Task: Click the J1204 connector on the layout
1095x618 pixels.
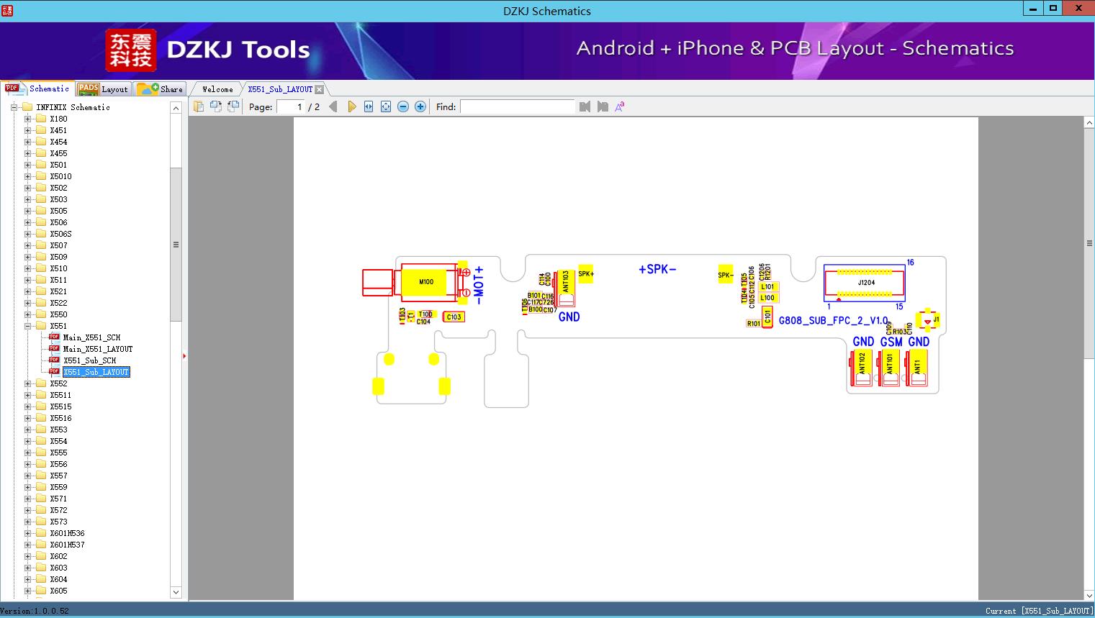Action: tap(865, 283)
